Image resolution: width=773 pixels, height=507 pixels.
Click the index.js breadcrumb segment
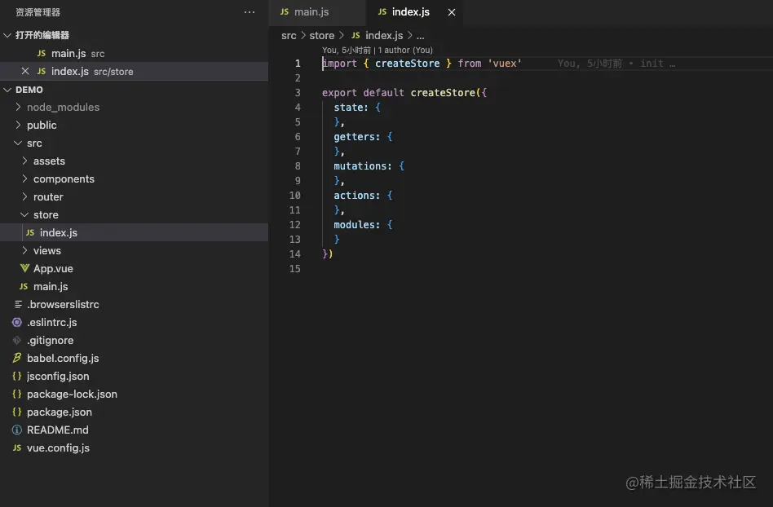[x=383, y=36]
